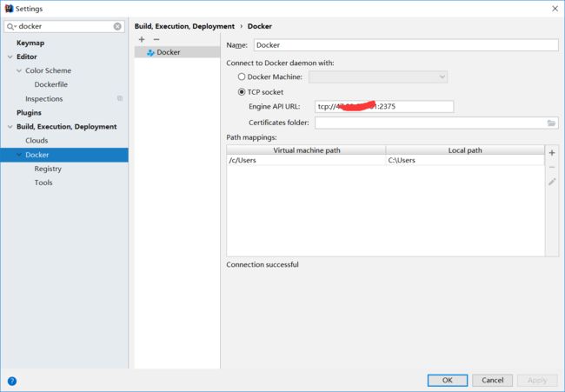Open the Plugins settings page

click(x=29, y=113)
